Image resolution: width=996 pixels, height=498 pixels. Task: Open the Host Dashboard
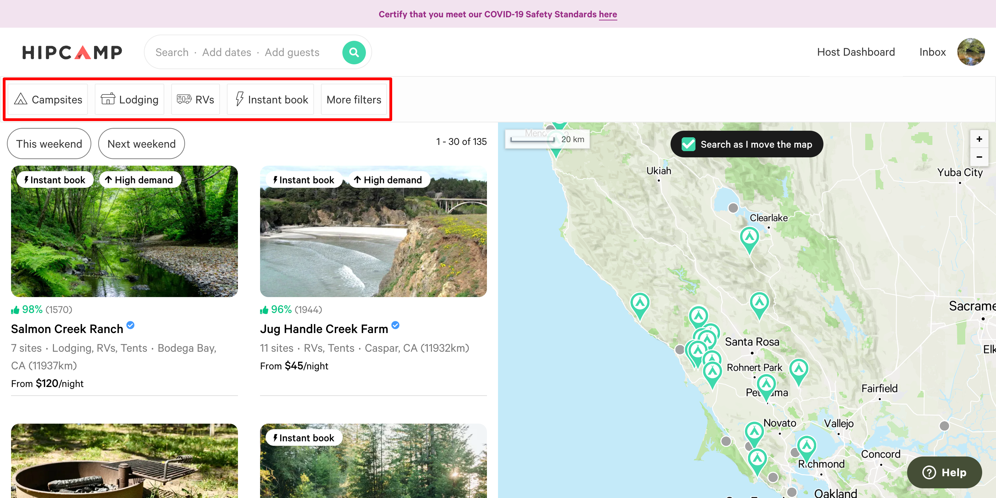(856, 52)
